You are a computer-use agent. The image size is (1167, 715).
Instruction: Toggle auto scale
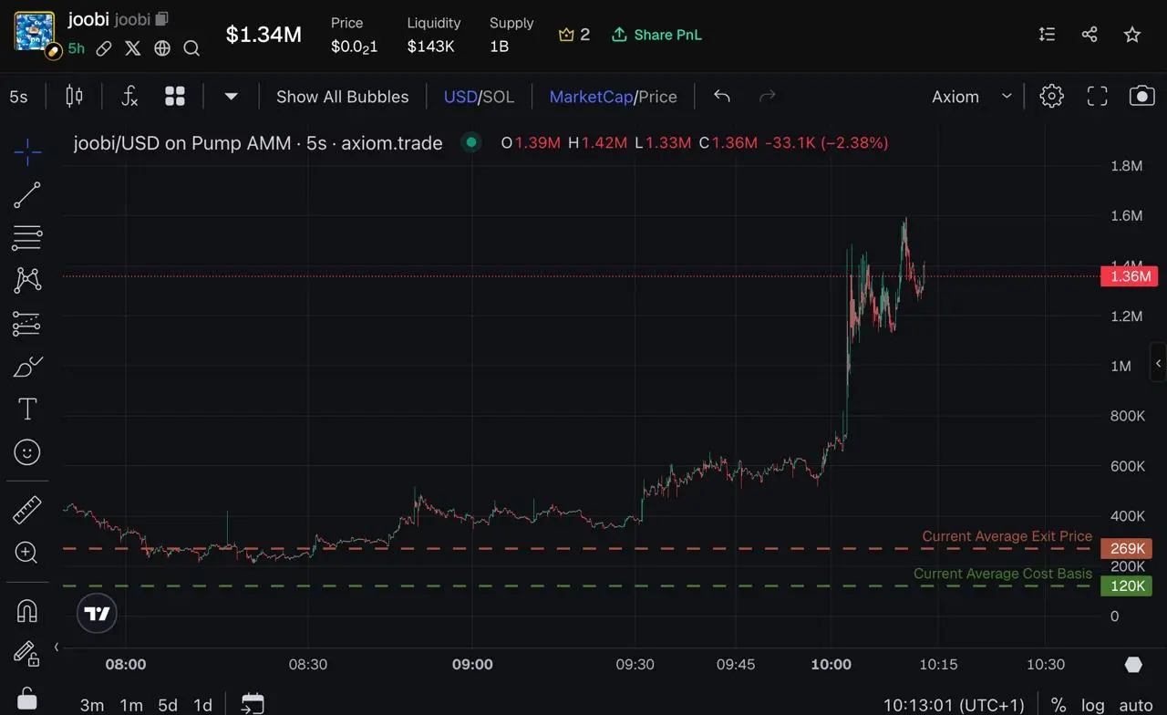pyautogui.click(x=1136, y=705)
